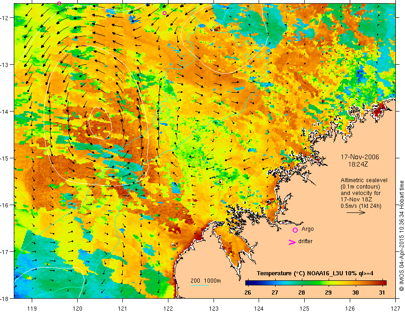Click the cyan 200 1000m depth contour legend line
The width and height of the screenshot is (405, 312).
(200, 285)
